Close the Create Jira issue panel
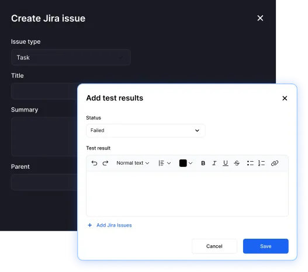This screenshot has height=272, width=308. [260, 18]
